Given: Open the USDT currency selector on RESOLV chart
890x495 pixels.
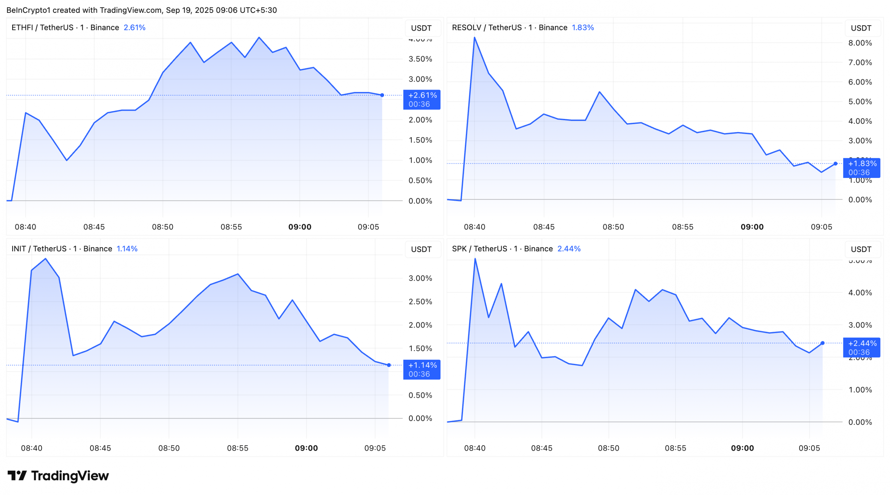Looking at the screenshot, I should tap(861, 28).
